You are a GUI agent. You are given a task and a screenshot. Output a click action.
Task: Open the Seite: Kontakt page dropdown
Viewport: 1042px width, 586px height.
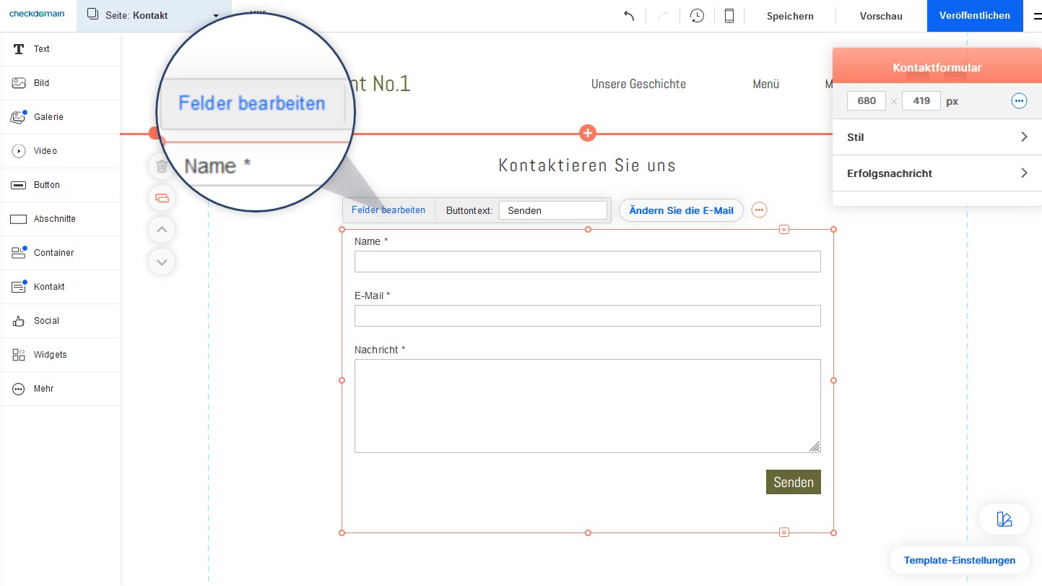pyautogui.click(x=154, y=15)
